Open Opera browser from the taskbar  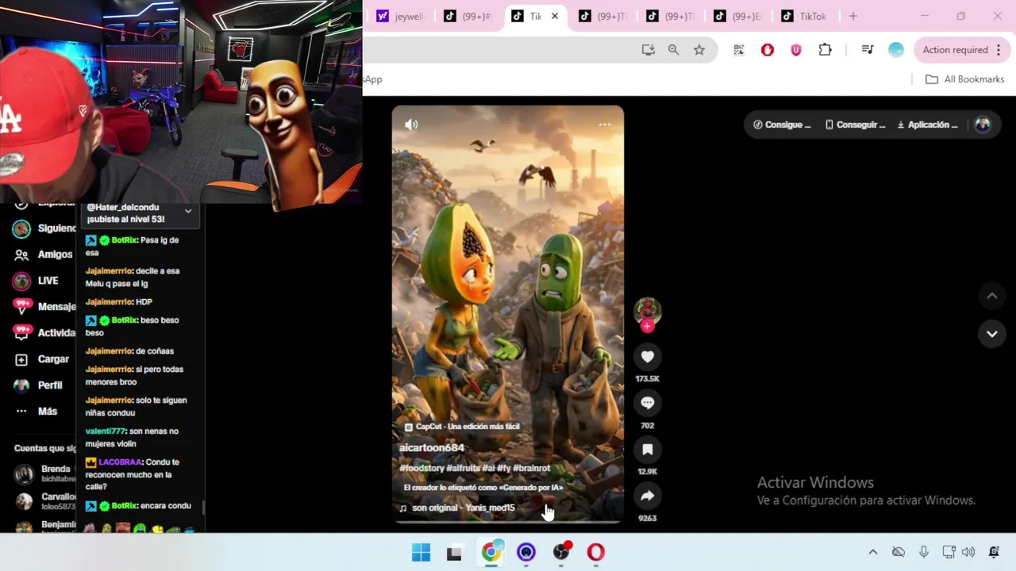point(596,552)
